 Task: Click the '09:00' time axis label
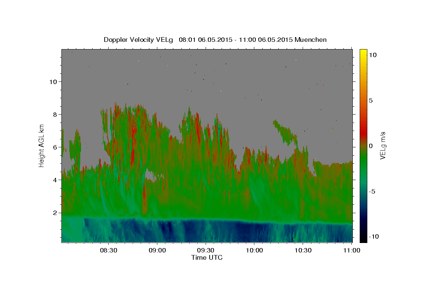(x=157, y=250)
